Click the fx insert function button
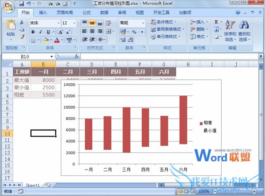The width and height of the screenshot is (265, 196). 76,56
